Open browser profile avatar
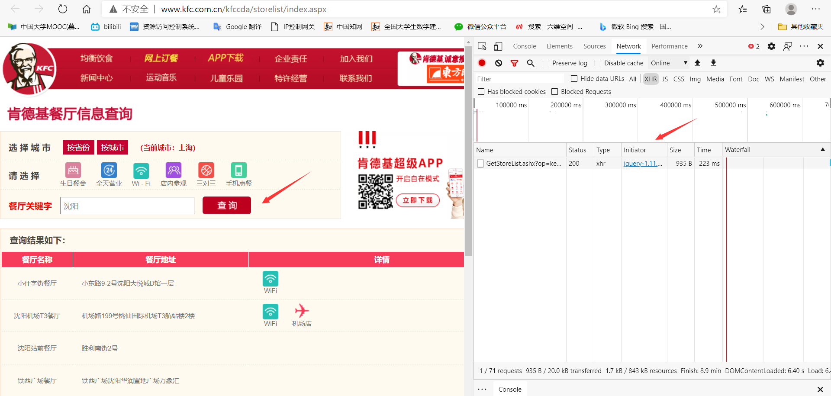 pyautogui.click(x=791, y=9)
